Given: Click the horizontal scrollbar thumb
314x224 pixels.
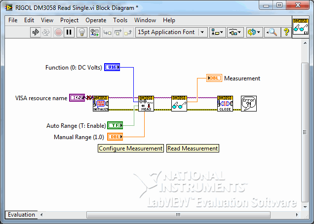Looking at the screenshot, I should click(x=178, y=215).
